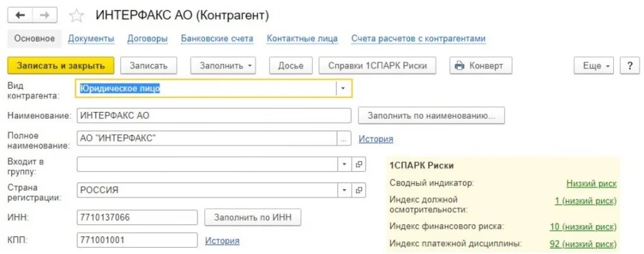Click Заполнить по ИНН button
Screen dimensions: 644x254
[x=253, y=217]
